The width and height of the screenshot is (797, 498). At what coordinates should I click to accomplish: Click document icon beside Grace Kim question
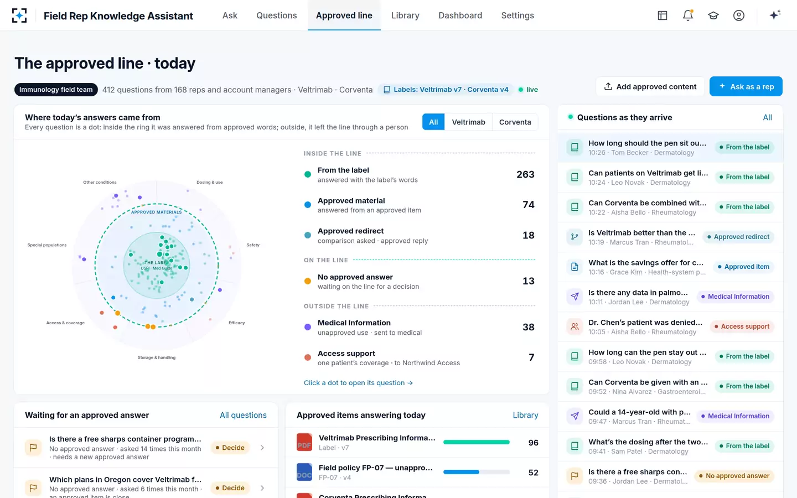click(x=575, y=267)
